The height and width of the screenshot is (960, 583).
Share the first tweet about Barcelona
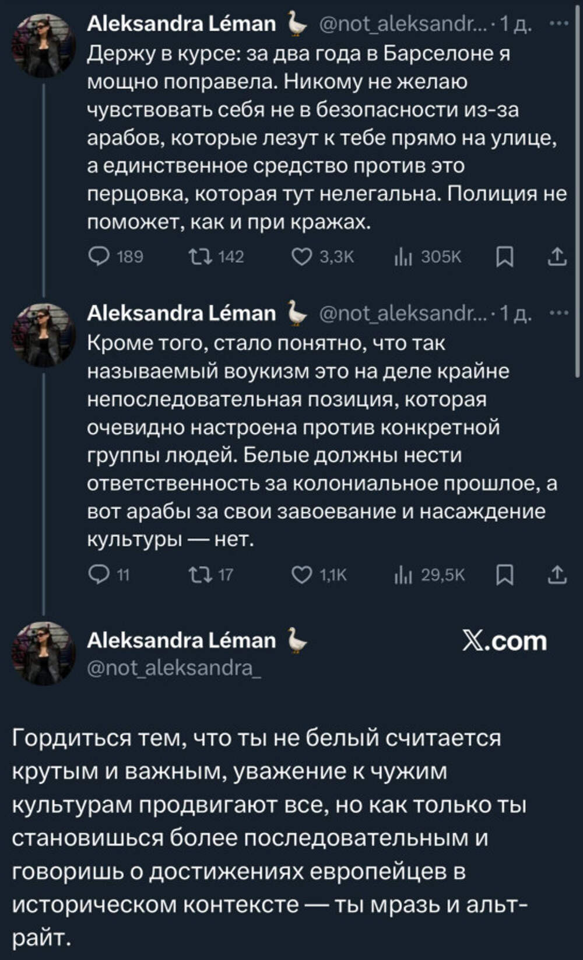[x=557, y=256]
